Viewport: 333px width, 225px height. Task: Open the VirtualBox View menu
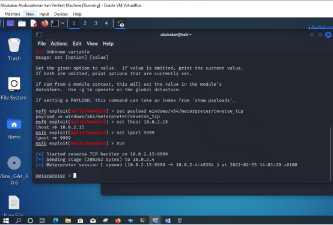(29, 14)
